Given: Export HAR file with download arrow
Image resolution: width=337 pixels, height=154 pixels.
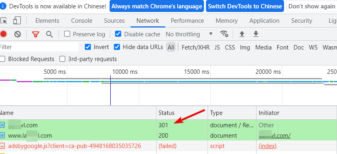Looking at the screenshot, I should pos(256,34).
